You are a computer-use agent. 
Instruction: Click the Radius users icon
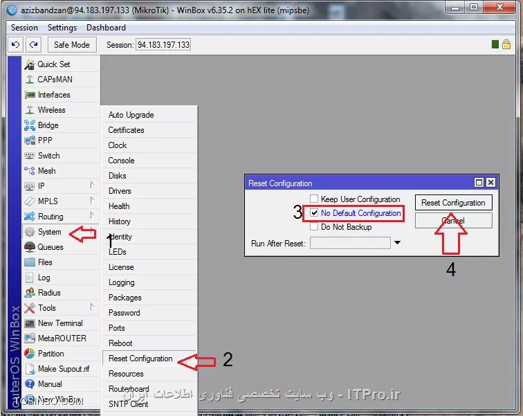coord(29,293)
